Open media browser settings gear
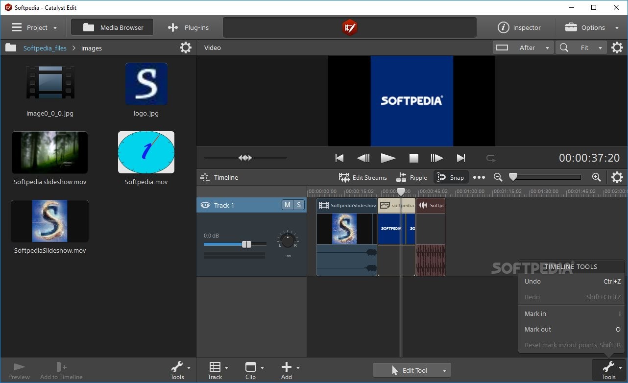The height and width of the screenshot is (383, 628). [186, 48]
